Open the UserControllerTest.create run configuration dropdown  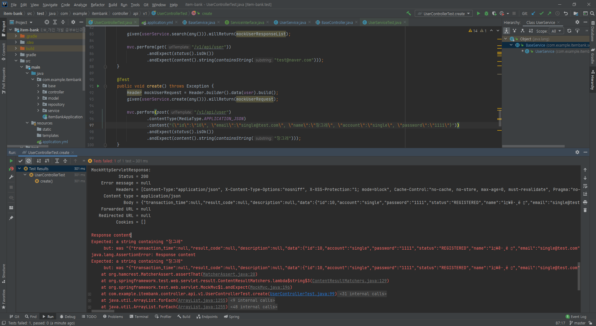pos(444,14)
